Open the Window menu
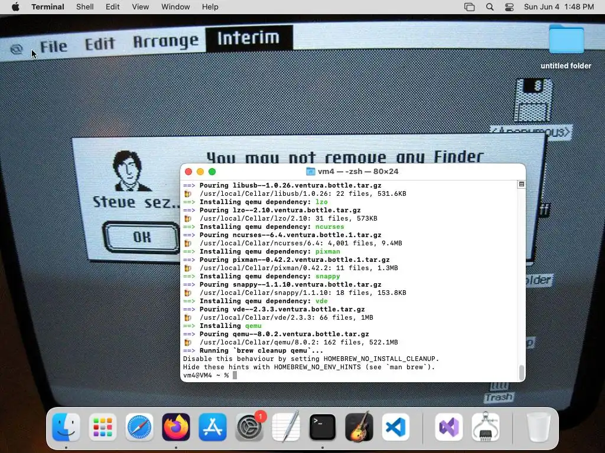The width and height of the screenshot is (605, 453). coord(175,7)
